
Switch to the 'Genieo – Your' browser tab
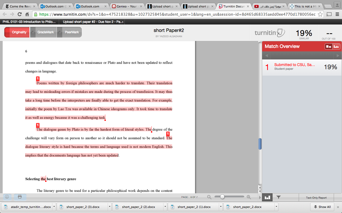[127, 6]
